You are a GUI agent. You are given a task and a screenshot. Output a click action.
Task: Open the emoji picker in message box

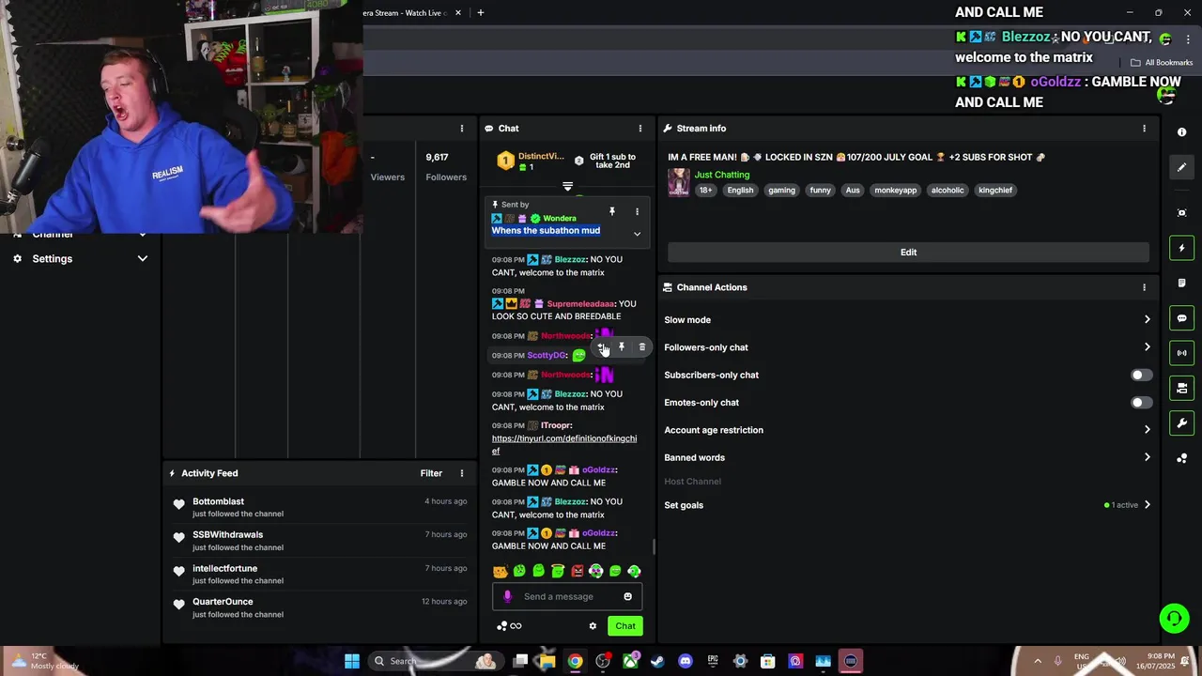[628, 596]
